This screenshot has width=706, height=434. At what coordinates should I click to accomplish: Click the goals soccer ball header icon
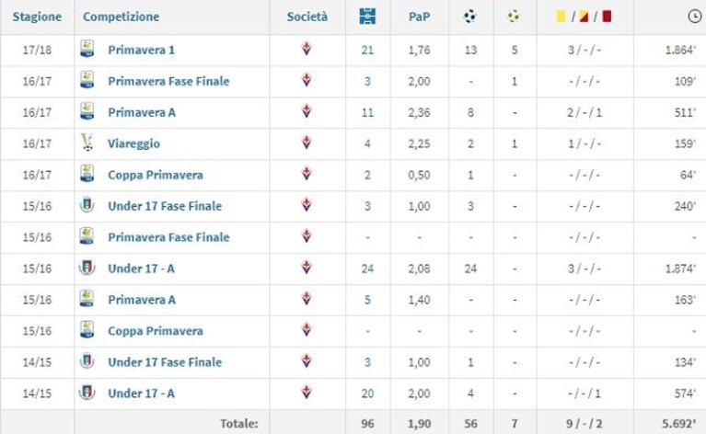click(469, 17)
